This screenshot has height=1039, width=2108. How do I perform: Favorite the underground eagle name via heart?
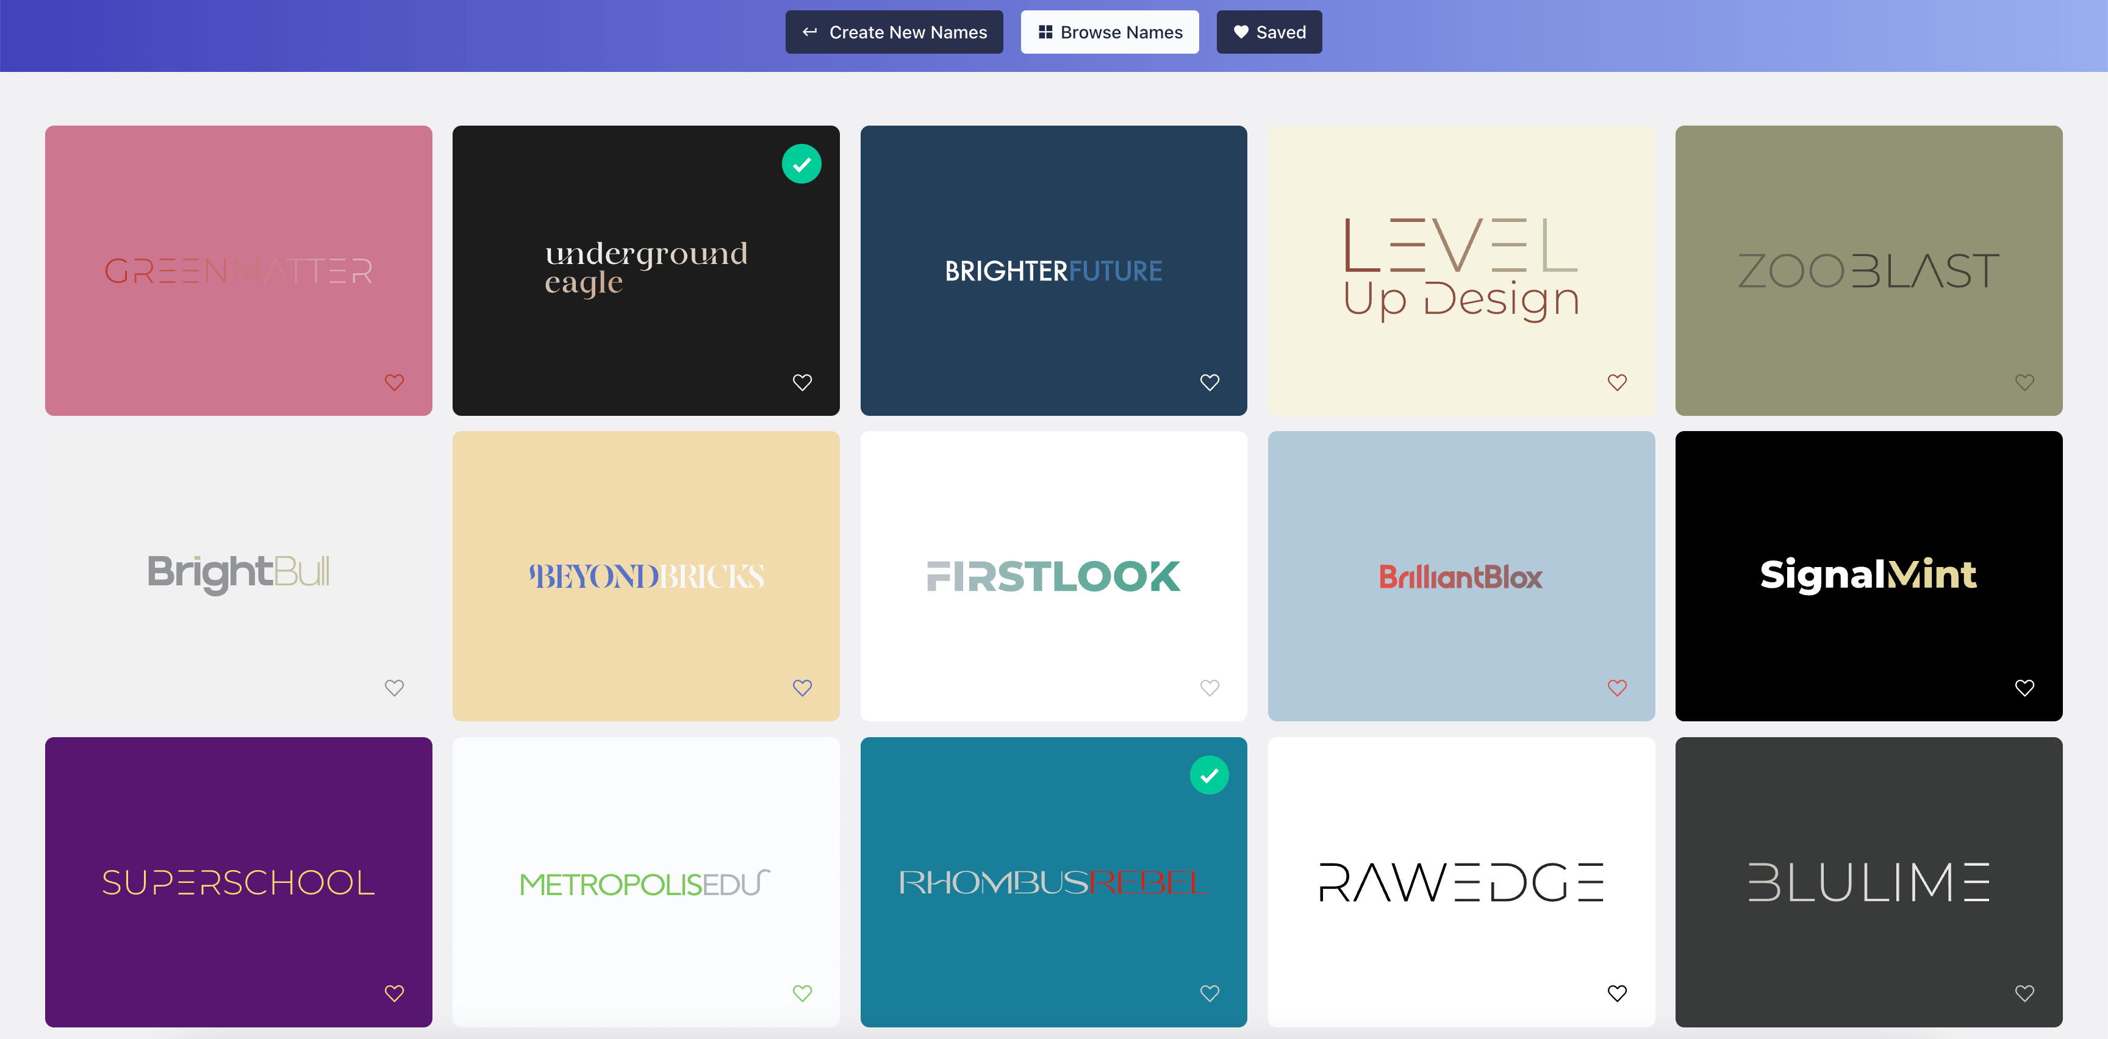click(802, 382)
